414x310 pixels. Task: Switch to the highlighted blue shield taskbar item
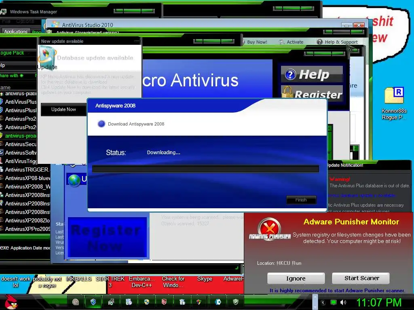93,302
